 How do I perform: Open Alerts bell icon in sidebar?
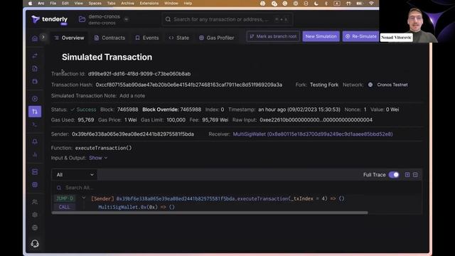(35, 142)
